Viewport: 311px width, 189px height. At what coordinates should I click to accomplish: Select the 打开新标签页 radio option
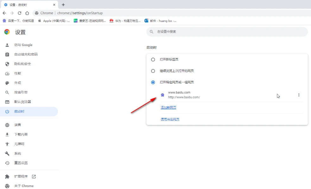pos(153,60)
